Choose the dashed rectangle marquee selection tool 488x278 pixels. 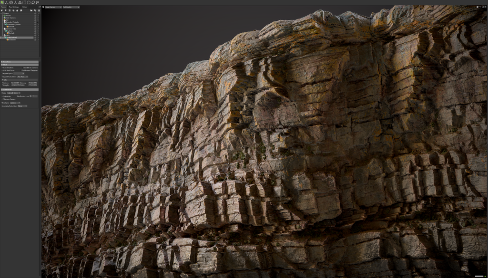click(x=24, y=2)
